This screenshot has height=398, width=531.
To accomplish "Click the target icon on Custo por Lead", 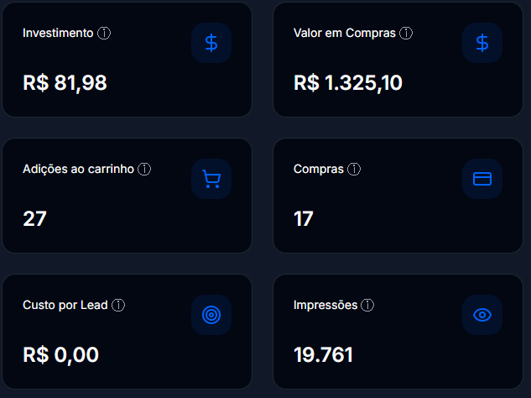I will pyautogui.click(x=211, y=315).
